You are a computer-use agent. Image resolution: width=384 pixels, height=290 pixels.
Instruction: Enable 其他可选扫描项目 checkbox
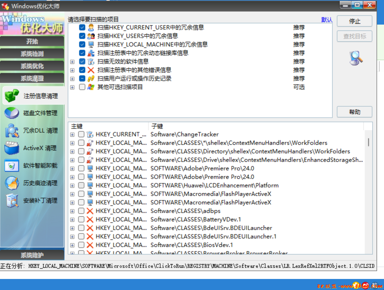tap(82, 87)
